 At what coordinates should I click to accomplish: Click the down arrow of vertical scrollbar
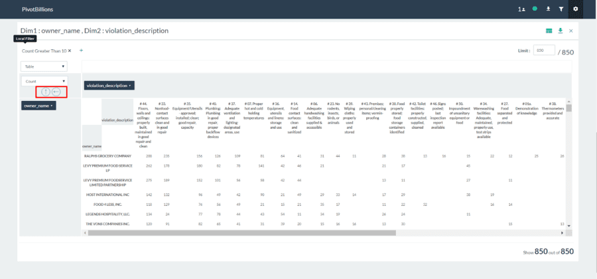tap(569, 226)
